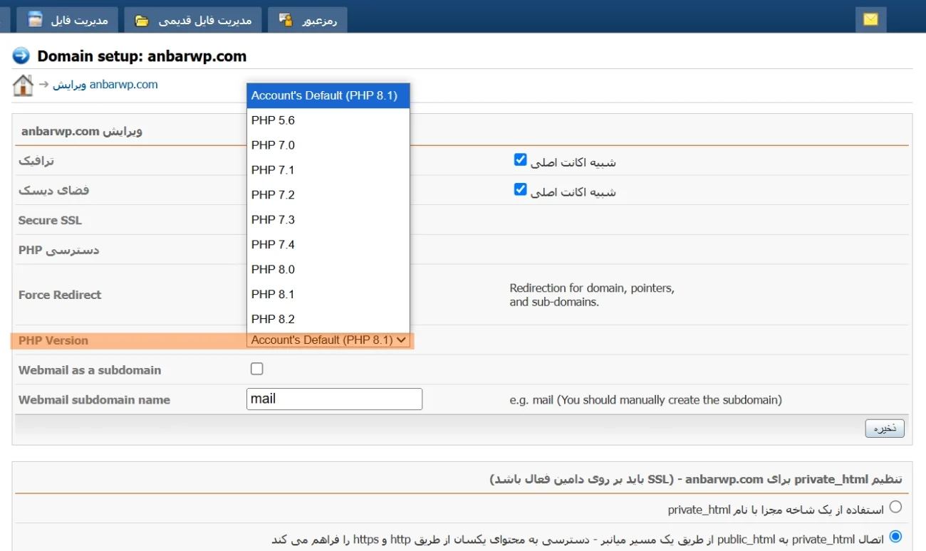Enable Webmail as a subdomain
926x551 pixels.
pyautogui.click(x=256, y=368)
